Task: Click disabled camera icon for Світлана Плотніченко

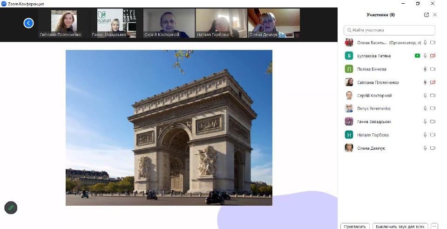Action: 433,82
